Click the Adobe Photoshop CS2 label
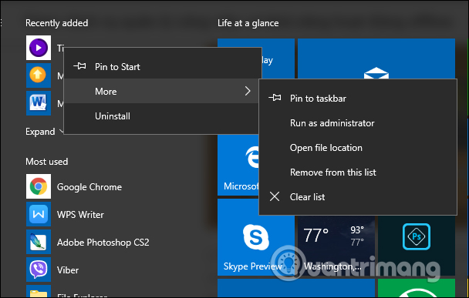The height and width of the screenshot is (298, 469). 103,242
